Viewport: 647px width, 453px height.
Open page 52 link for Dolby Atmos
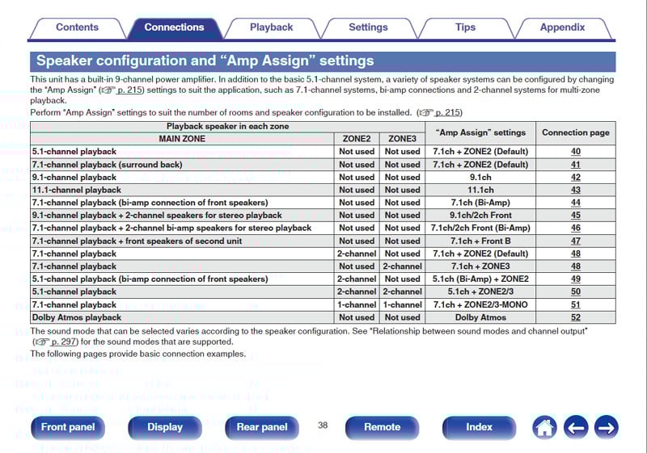pos(575,317)
